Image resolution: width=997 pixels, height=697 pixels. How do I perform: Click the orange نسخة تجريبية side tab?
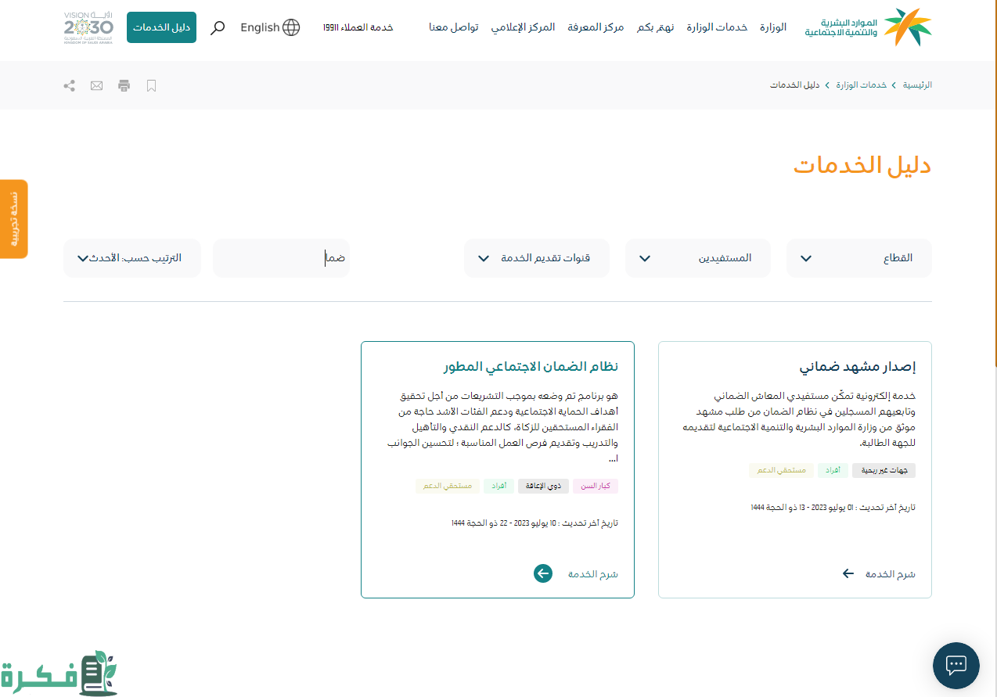tap(13, 219)
